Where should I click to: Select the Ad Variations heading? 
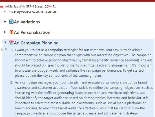click(x=27, y=22)
